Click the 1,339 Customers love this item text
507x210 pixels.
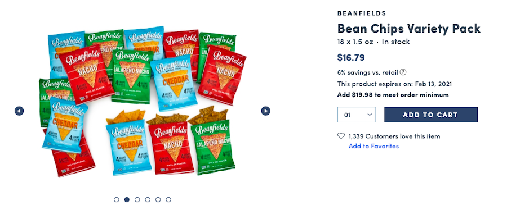[x=394, y=136]
